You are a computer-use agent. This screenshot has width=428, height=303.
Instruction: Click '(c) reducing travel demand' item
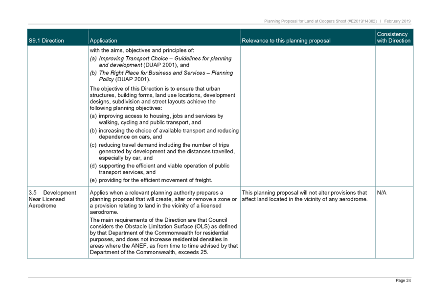click(162, 151)
